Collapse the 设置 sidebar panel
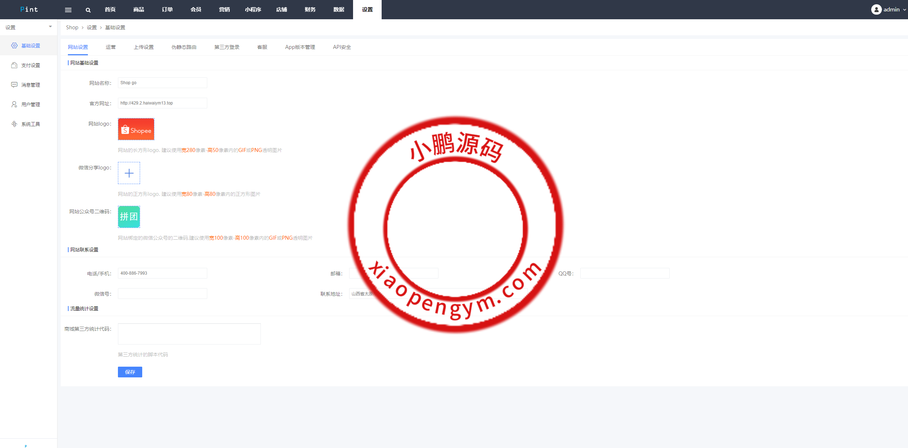Screen dimensions: 908x448 50,26
